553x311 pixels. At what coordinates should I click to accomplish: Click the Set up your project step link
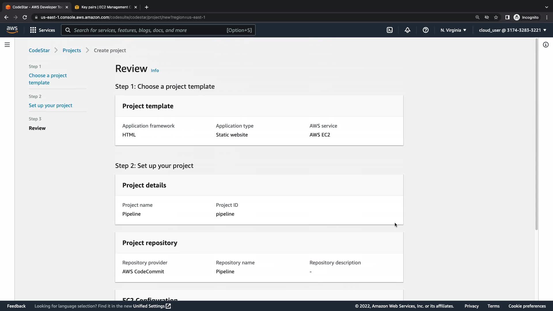[x=50, y=105]
